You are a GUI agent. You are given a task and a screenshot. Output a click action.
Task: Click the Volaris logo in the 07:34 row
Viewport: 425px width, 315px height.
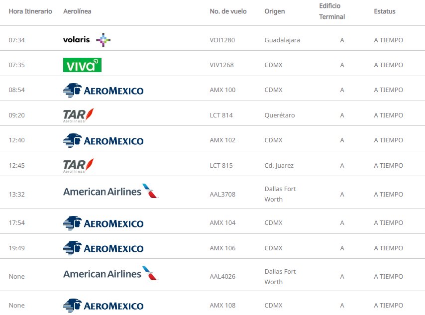pyautogui.click(x=87, y=40)
